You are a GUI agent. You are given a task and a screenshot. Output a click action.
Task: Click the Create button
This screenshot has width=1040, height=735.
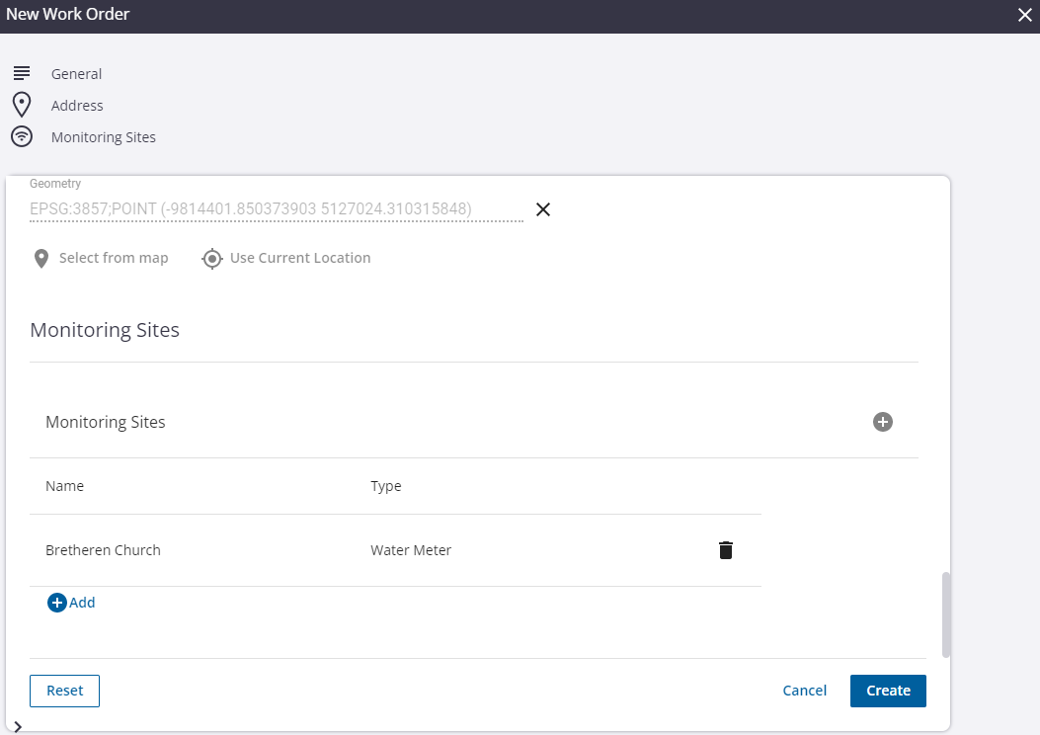888,691
